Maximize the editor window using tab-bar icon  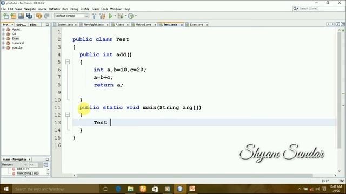[342, 24]
